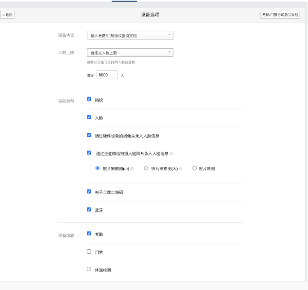Uncheck the 蓝牙 recognition type

(x=89, y=209)
